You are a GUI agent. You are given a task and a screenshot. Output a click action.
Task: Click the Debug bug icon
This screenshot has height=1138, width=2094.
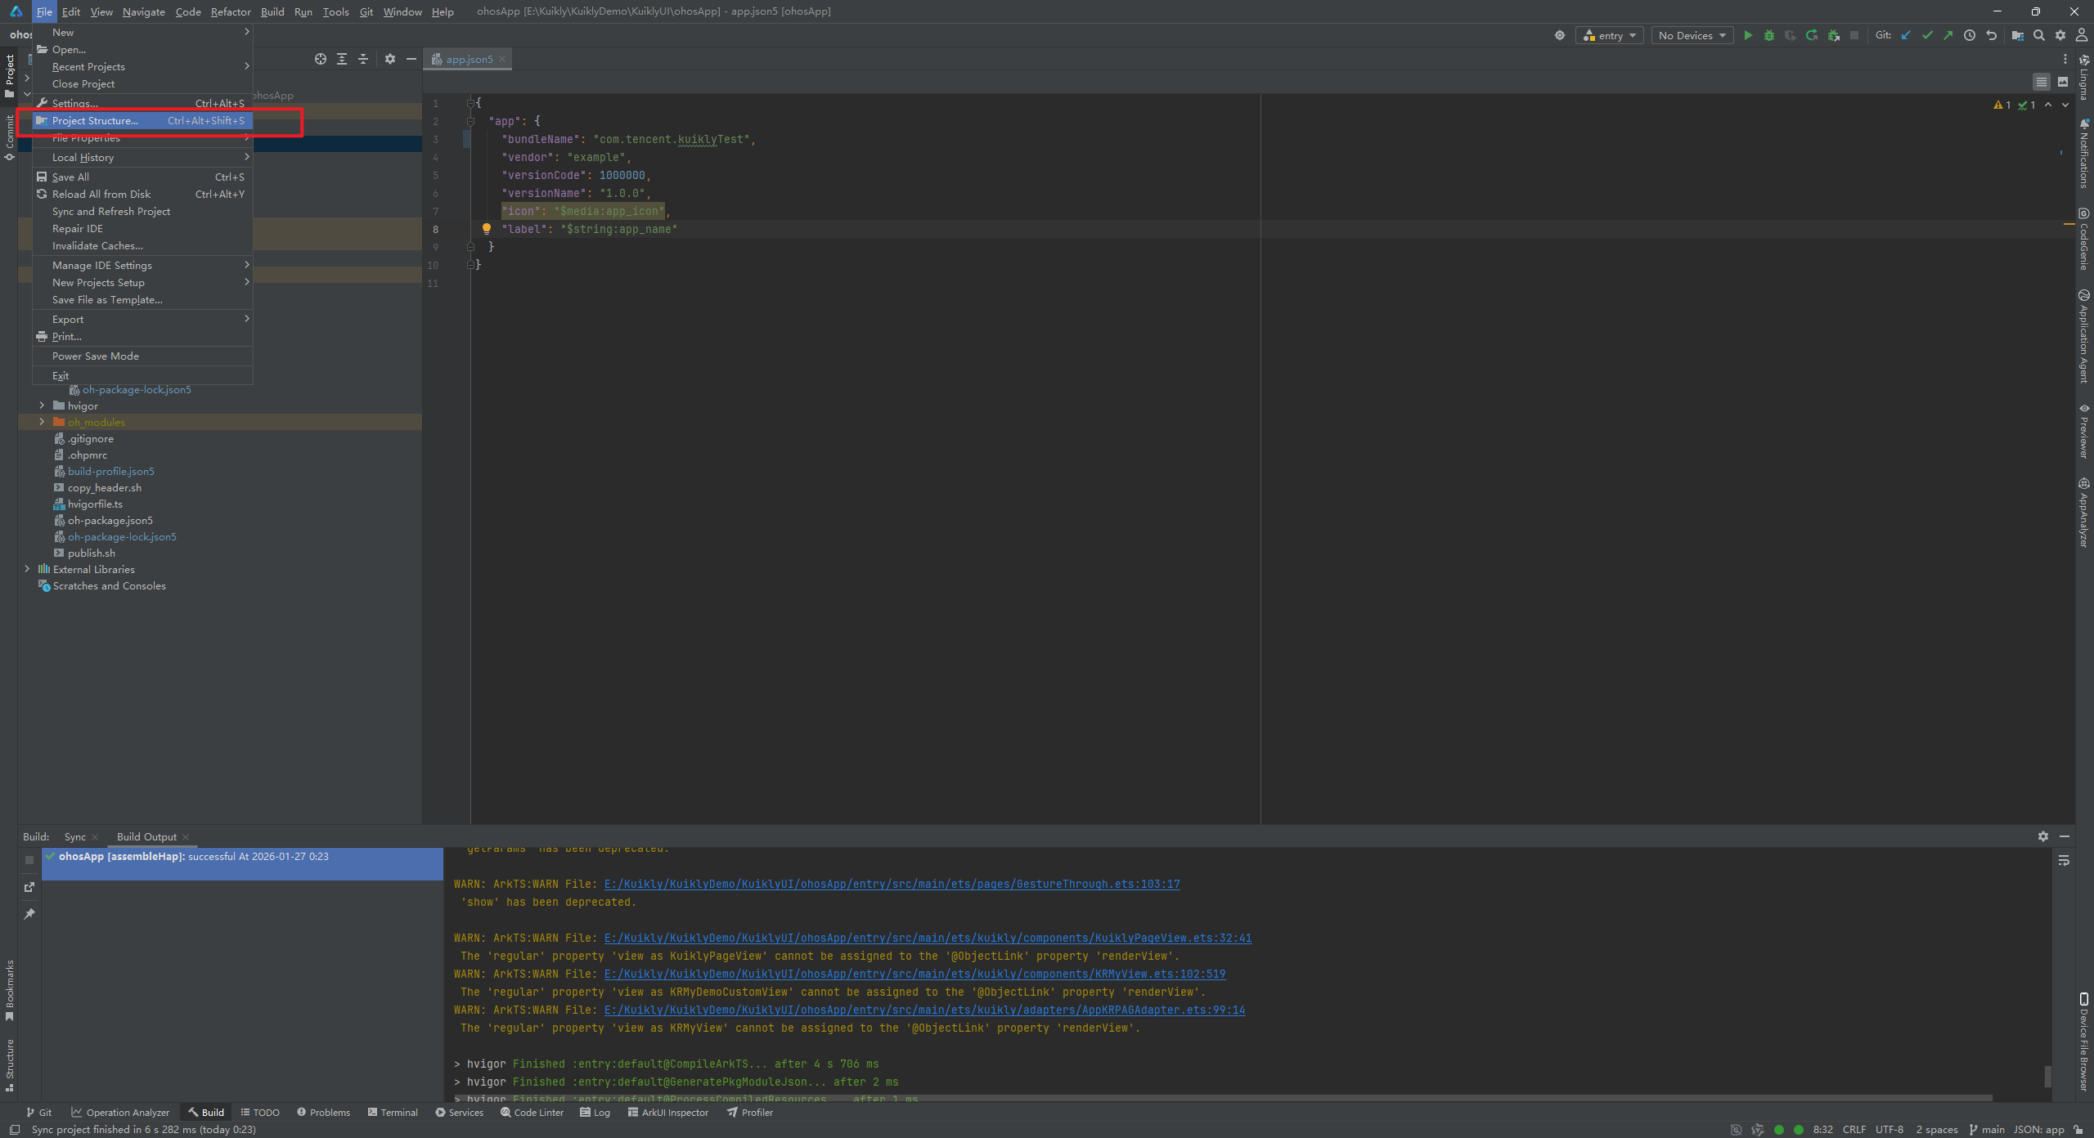[x=1769, y=35]
